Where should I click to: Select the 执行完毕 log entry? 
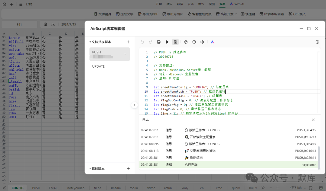229,165
